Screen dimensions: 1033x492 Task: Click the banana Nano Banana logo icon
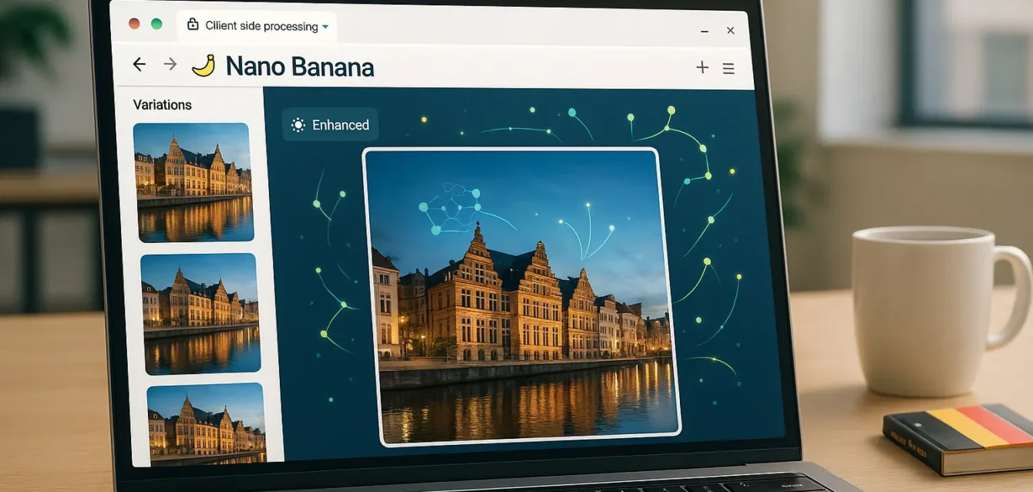(204, 66)
